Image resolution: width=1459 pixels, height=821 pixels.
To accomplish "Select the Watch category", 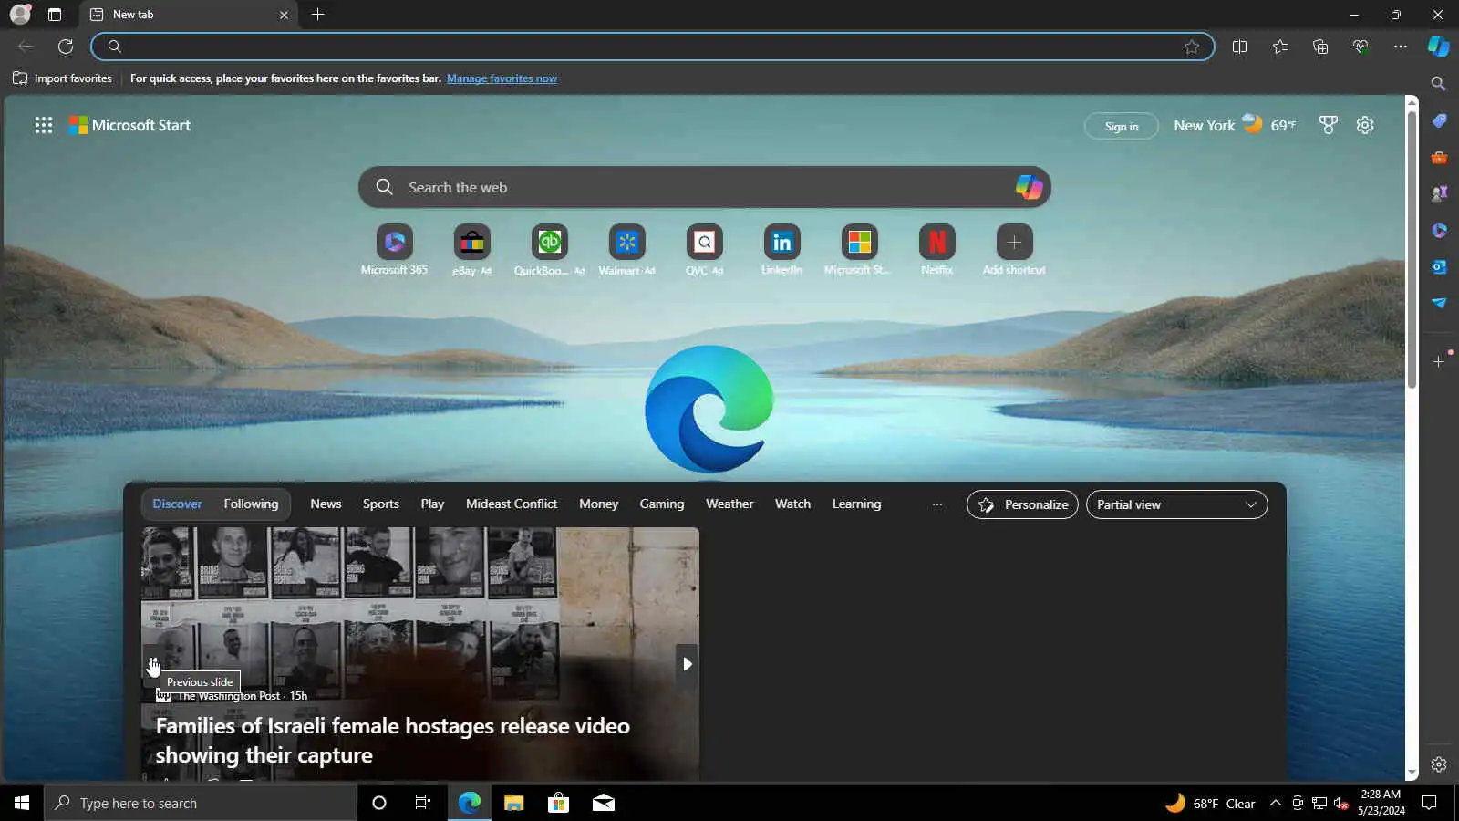I will pyautogui.click(x=792, y=504).
